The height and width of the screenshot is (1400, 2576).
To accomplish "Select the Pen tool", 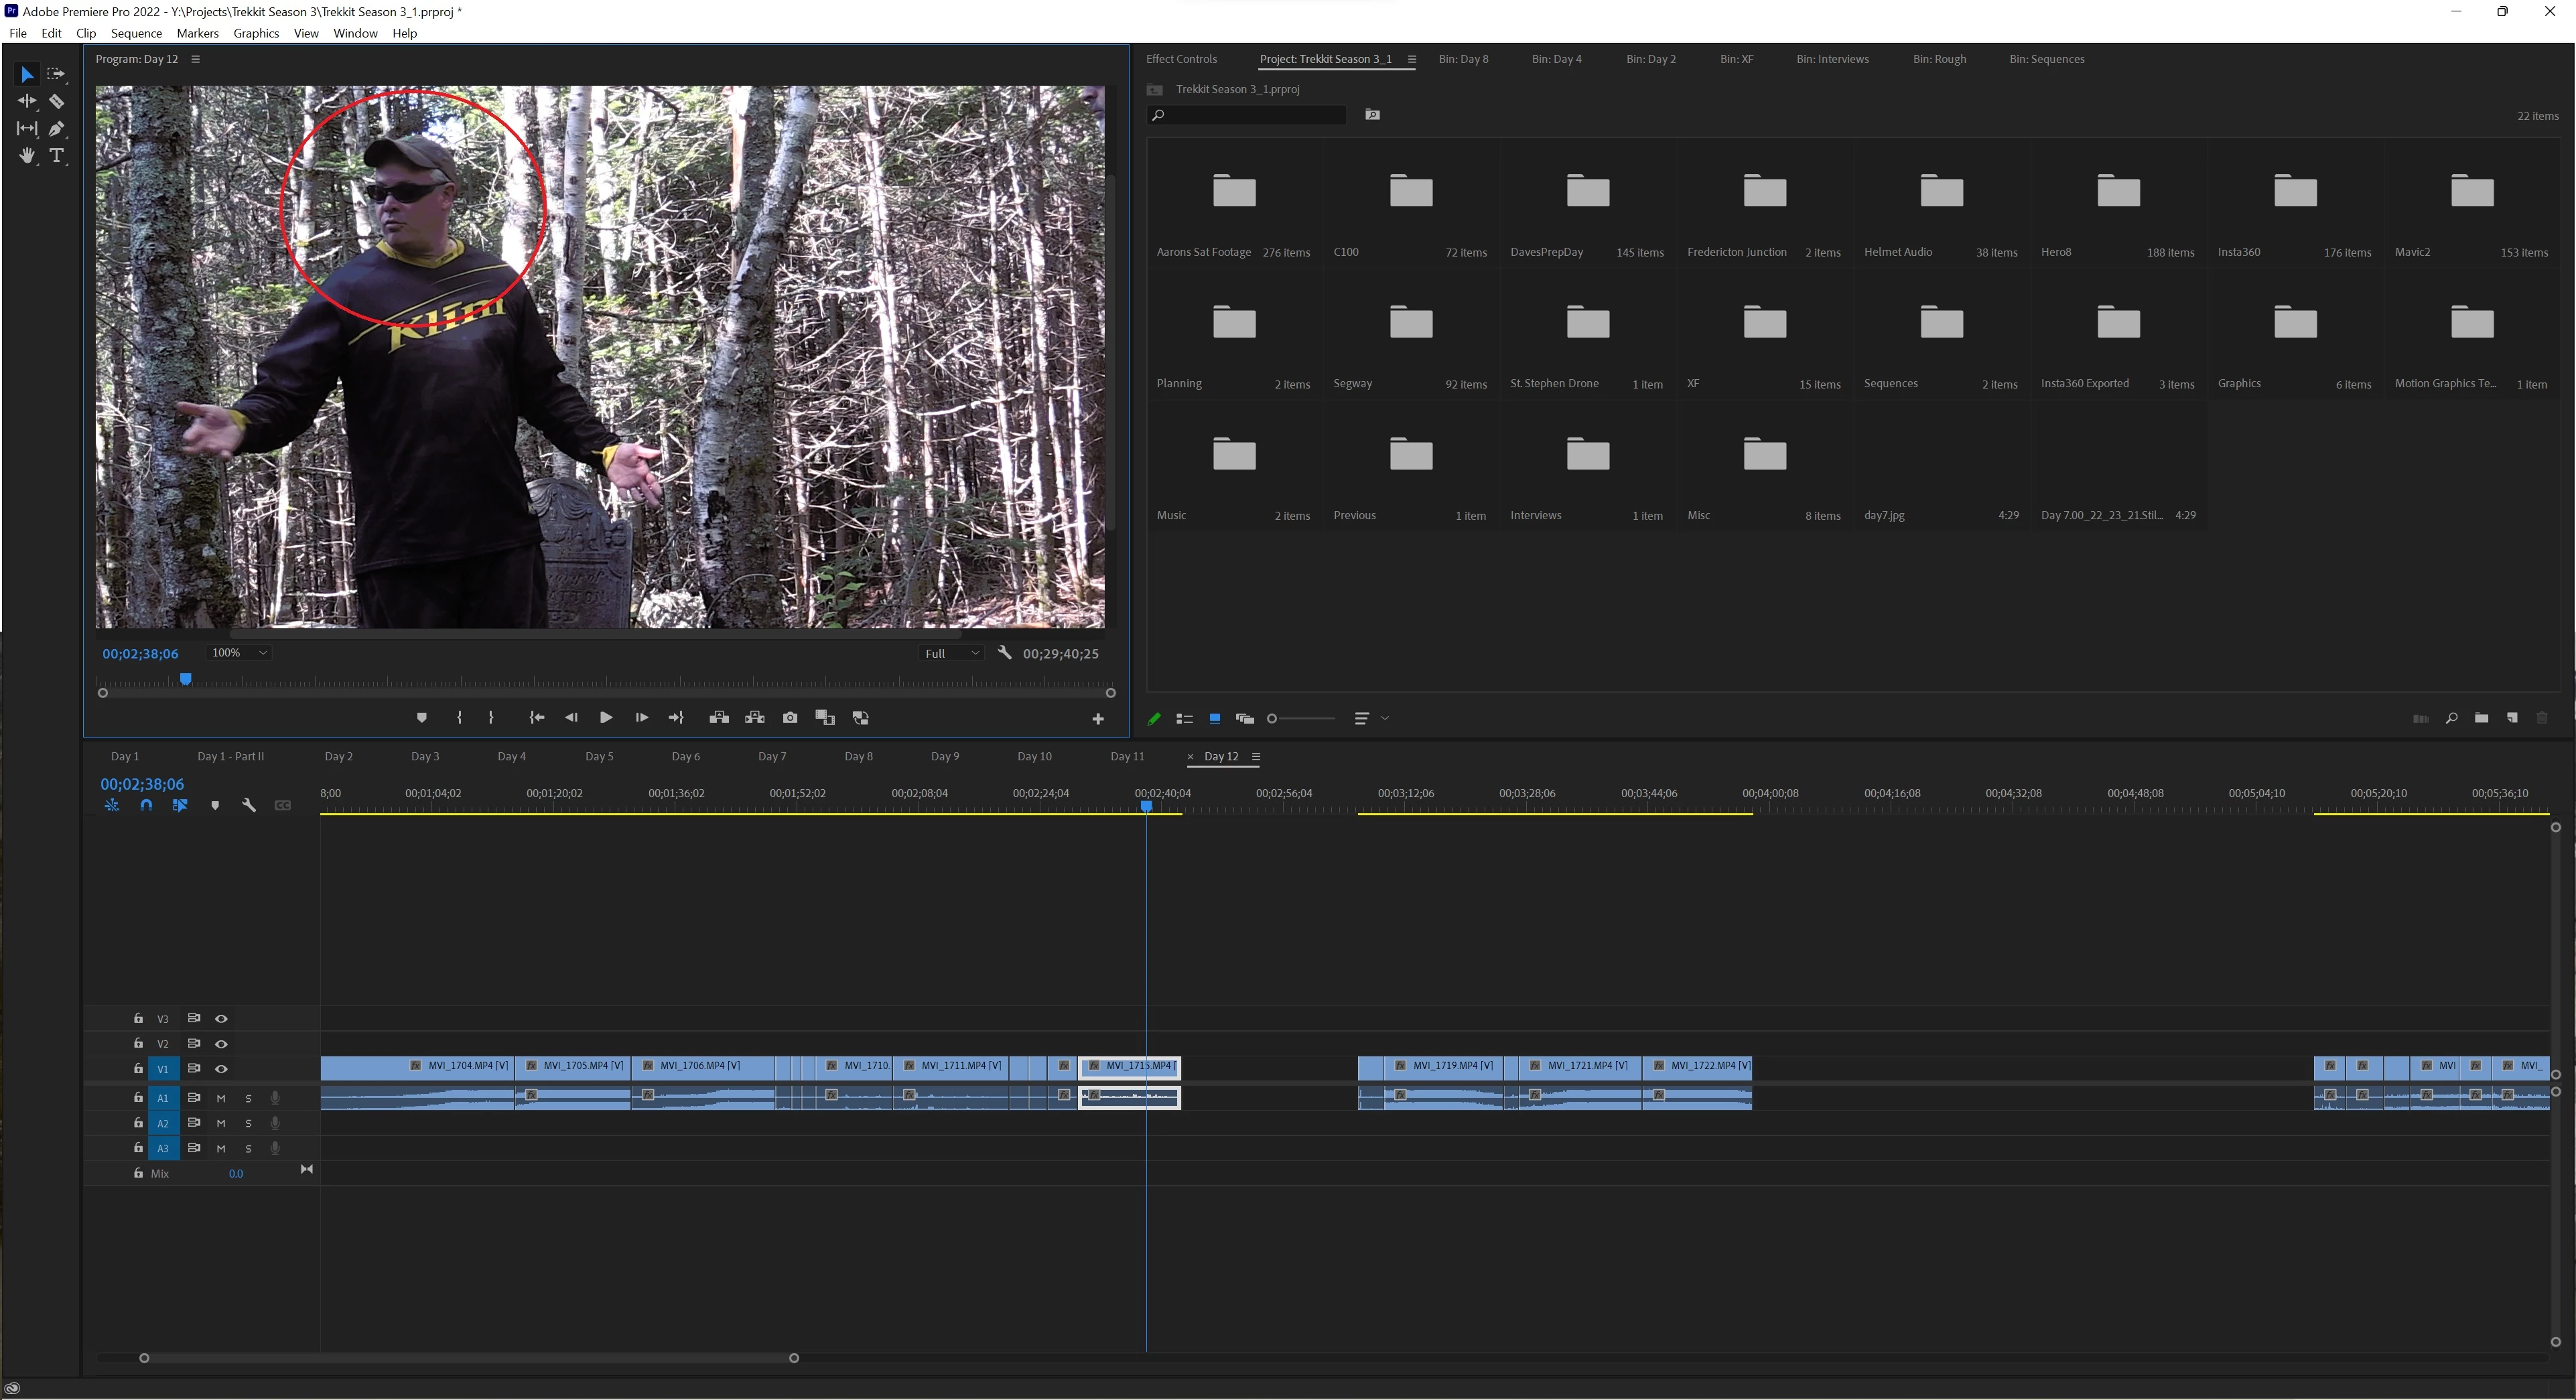I will pos(56,128).
